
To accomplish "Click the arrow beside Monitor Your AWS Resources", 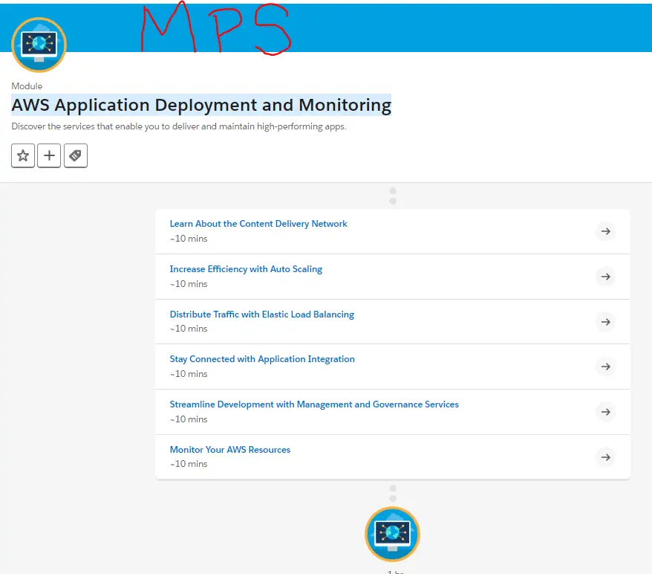I will tap(605, 457).
